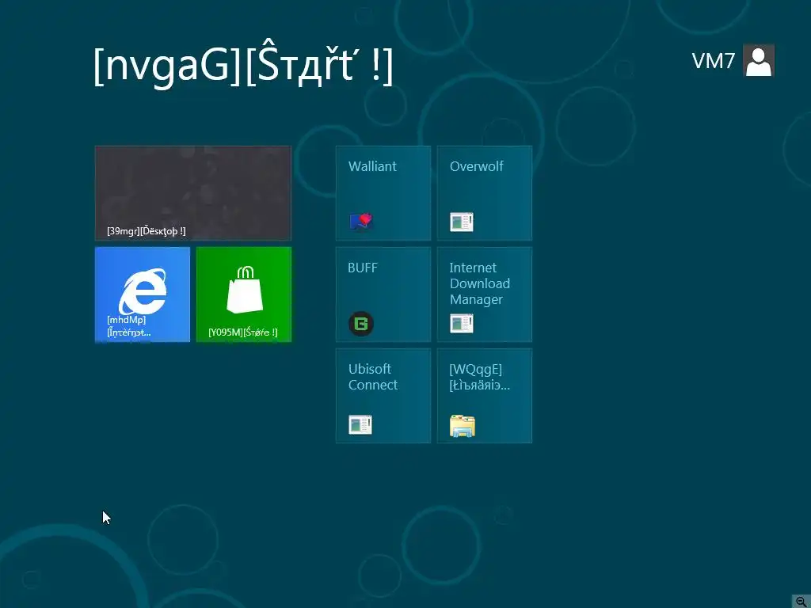The image size is (811, 608).
Task: Click Internet Download Manager's icon
Action: pyautogui.click(x=462, y=324)
